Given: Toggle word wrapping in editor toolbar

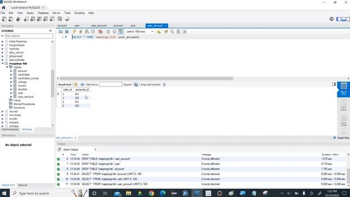Looking at the screenshot, I should pos(185,32).
